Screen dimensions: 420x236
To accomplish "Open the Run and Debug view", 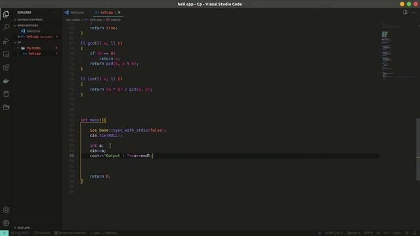I will [6, 41].
